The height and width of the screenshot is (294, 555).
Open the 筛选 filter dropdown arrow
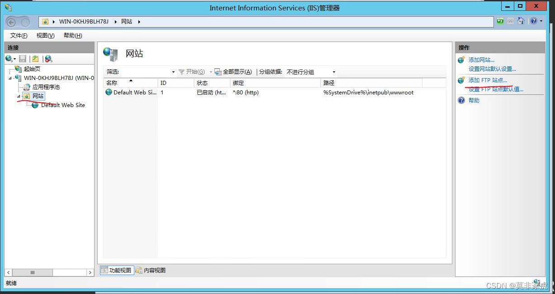click(x=173, y=72)
